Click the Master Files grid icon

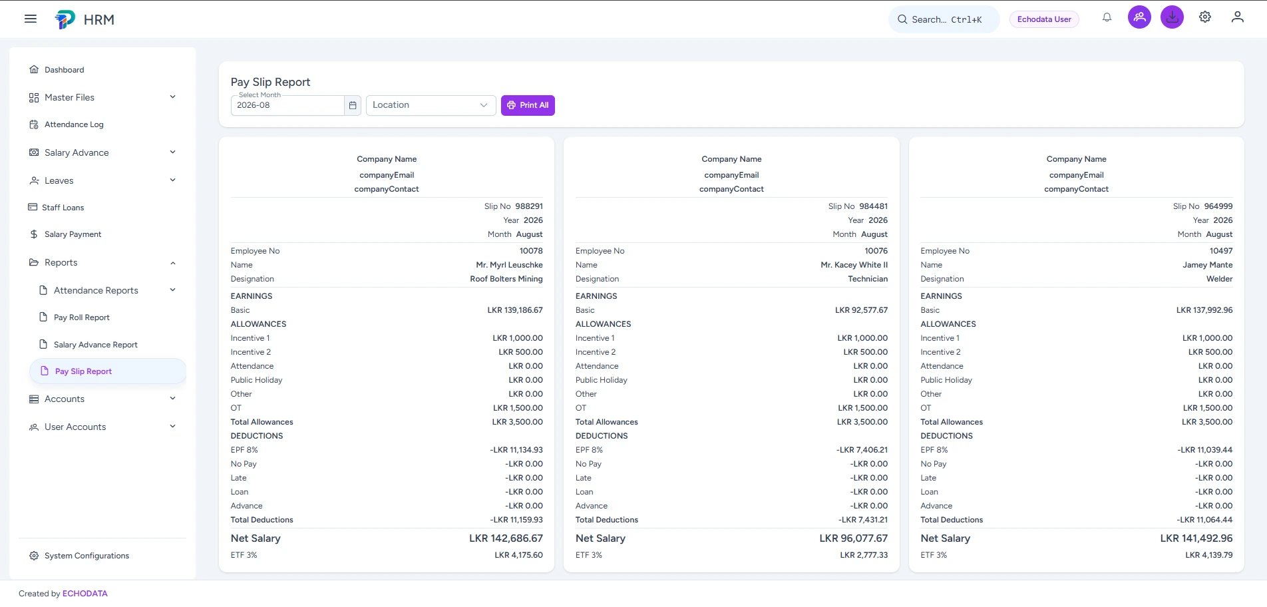34,97
